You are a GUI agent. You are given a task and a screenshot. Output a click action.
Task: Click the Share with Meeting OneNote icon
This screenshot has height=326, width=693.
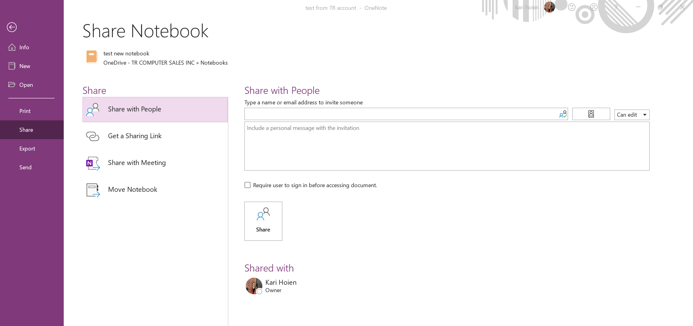(x=93, y=163)
